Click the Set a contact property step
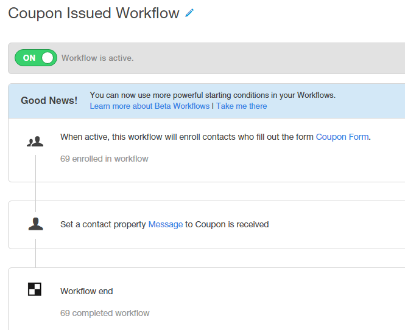This screenshot has height=330, width=405. tap(206, 224)
